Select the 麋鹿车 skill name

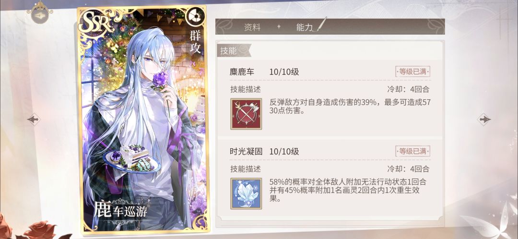coord(242,72)
